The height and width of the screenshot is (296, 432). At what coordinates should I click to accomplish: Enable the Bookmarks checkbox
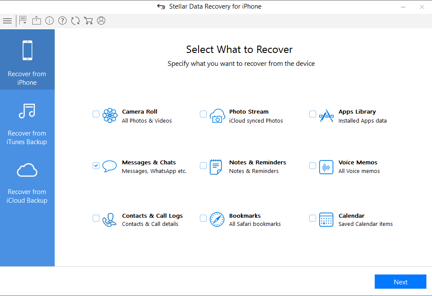click(203, 218)
